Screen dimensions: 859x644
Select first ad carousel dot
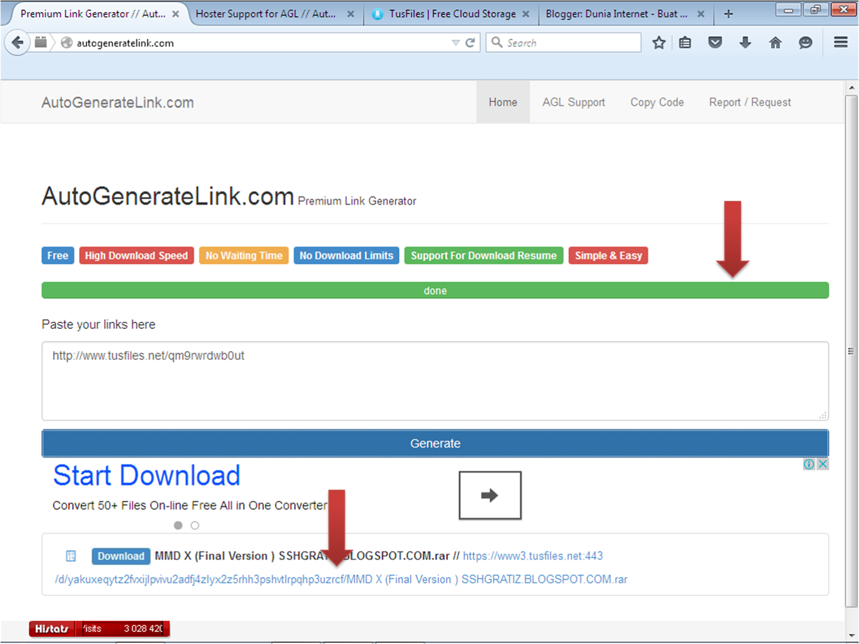click(178, 525)
